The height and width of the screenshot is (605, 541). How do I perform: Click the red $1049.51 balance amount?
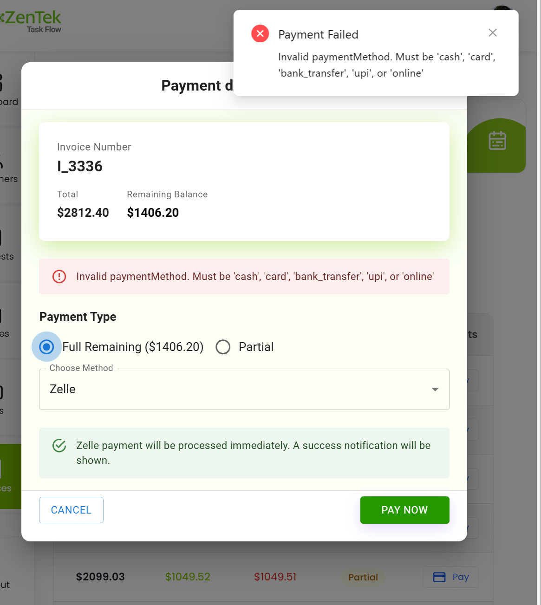point(275,577)
